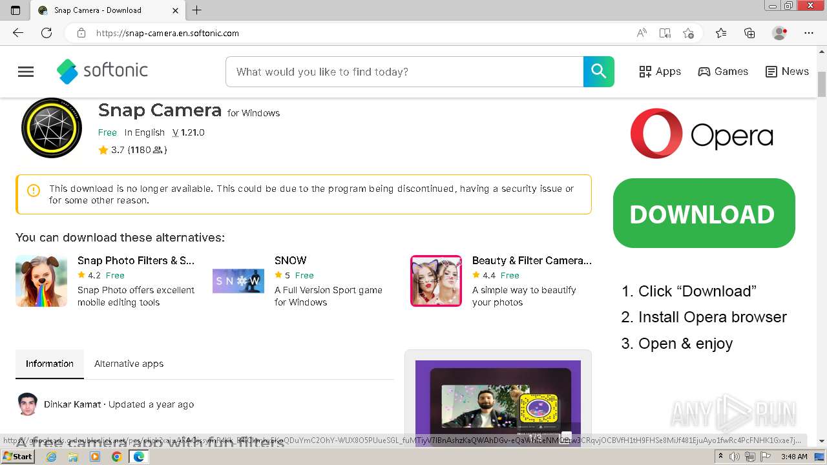Open the tab actions menu icon
Viewport: 827px width, 465px height.
pyautogui.click(x=16, y=10)
